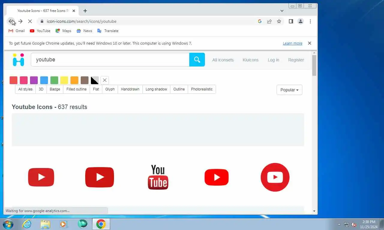This screenshot has width=384, height=230.
Task: Filter by black and white swatch
Action: 95,80
